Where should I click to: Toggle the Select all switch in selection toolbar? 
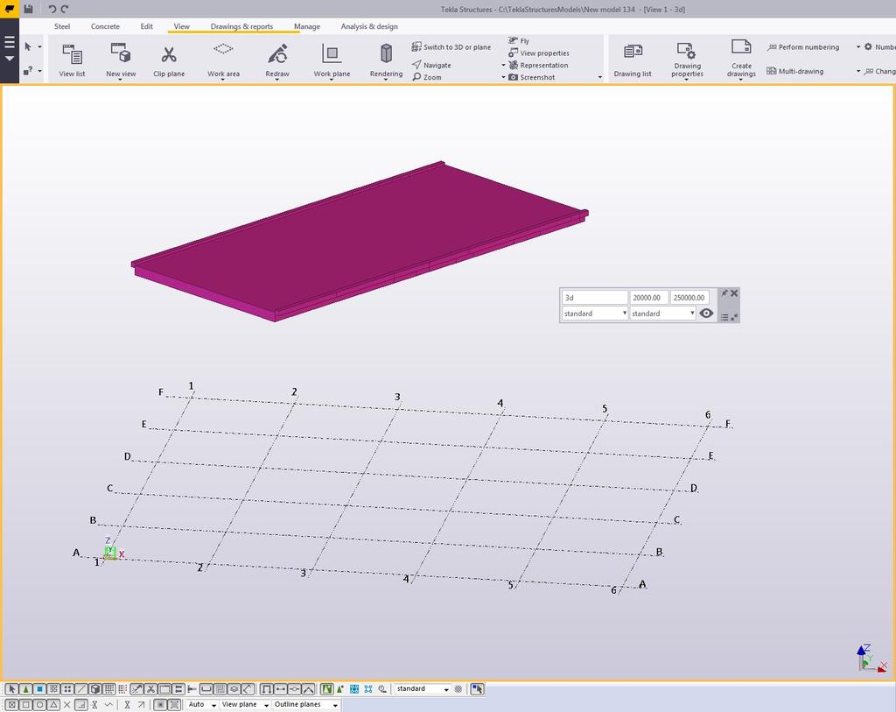click(x=12, y=689)
